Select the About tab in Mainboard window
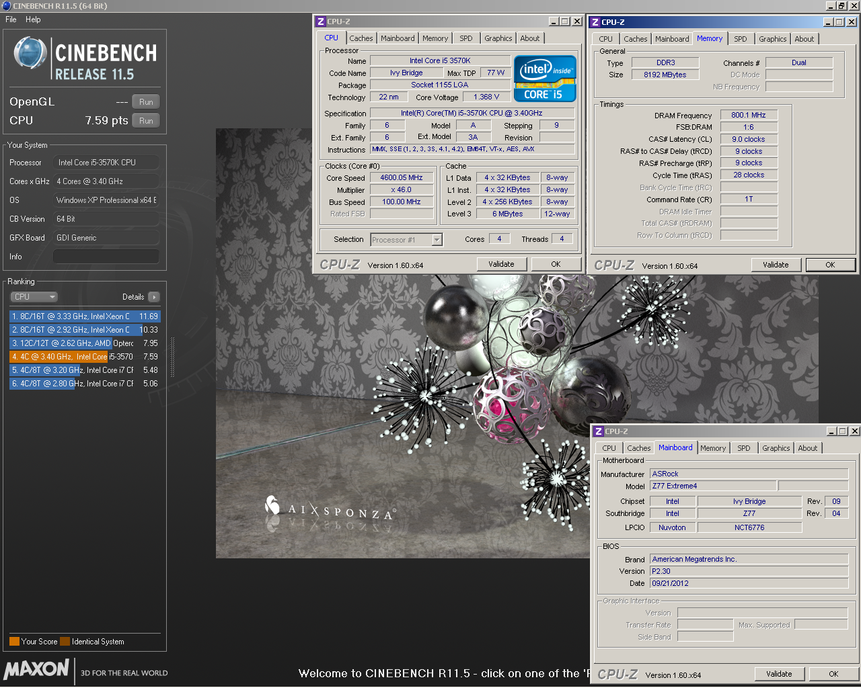Screen dimensions: 861x688 808,448
